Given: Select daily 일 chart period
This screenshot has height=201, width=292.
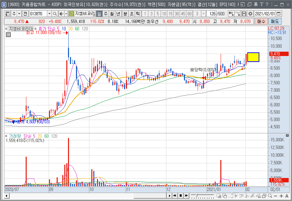Looking at the screenshot, I should (99, 14).
